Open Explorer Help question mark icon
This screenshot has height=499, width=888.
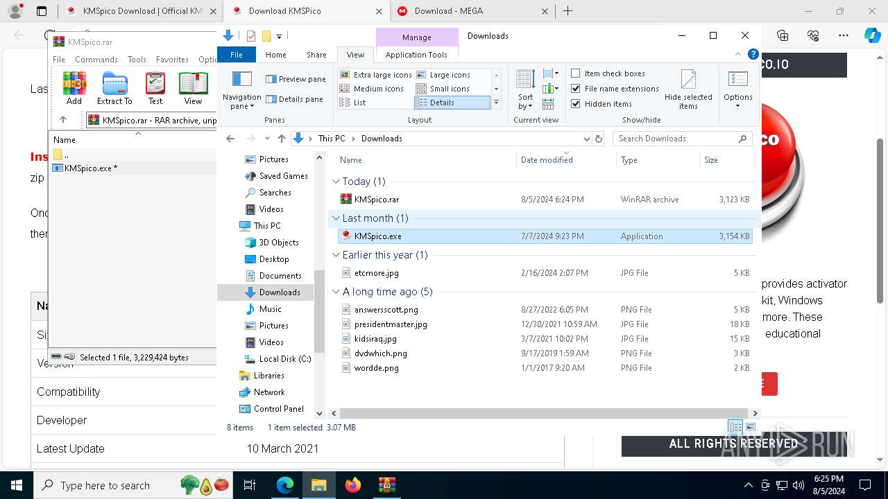click(753, 54)
